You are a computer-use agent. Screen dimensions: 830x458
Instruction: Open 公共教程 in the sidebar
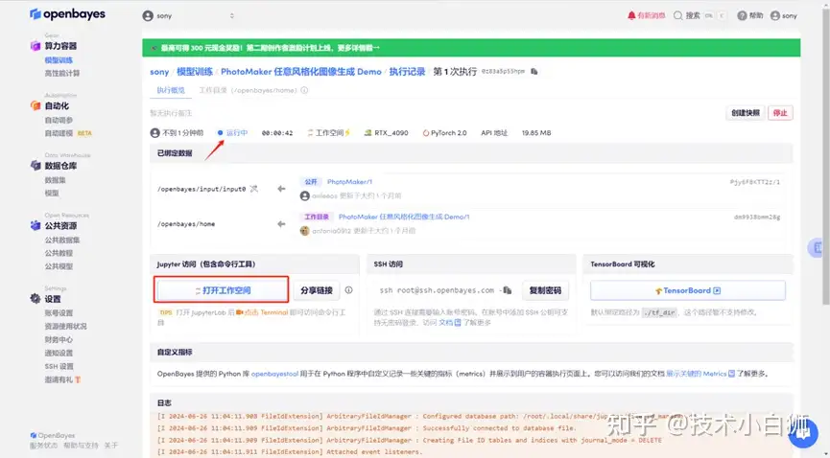[59, 253]
